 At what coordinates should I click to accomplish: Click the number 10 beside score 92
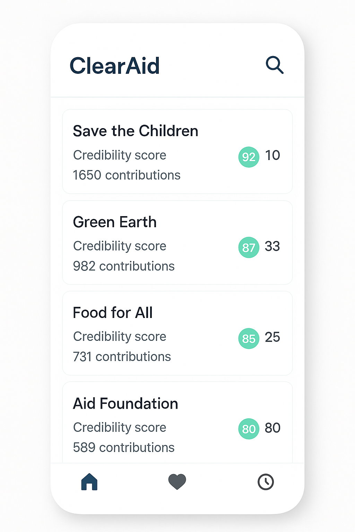click(x=272, y=156)
